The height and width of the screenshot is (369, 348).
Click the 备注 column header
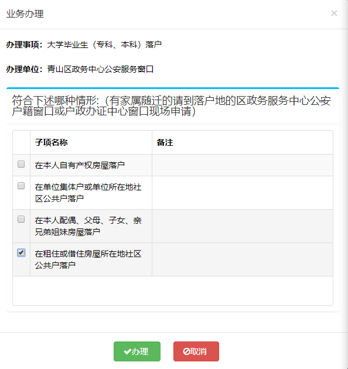[165, 142]
